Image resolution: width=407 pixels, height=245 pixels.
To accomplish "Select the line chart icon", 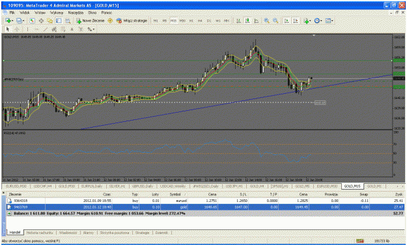I will tap(256, 21).
